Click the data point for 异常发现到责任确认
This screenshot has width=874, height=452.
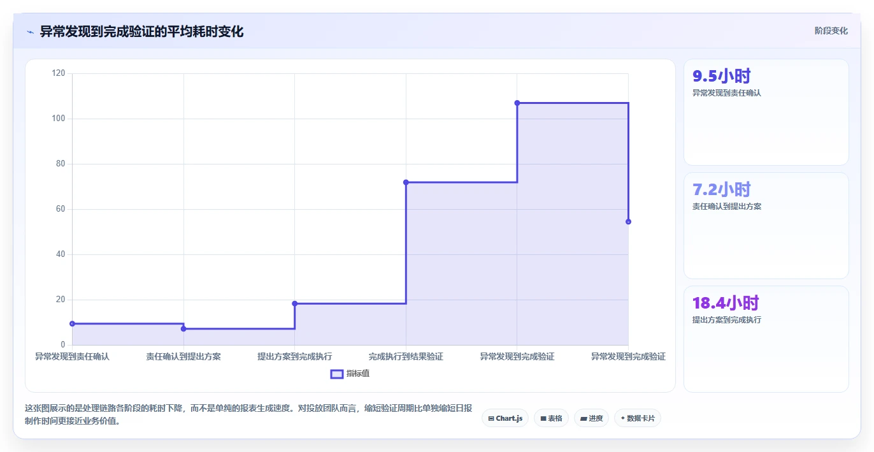point(72,324)
